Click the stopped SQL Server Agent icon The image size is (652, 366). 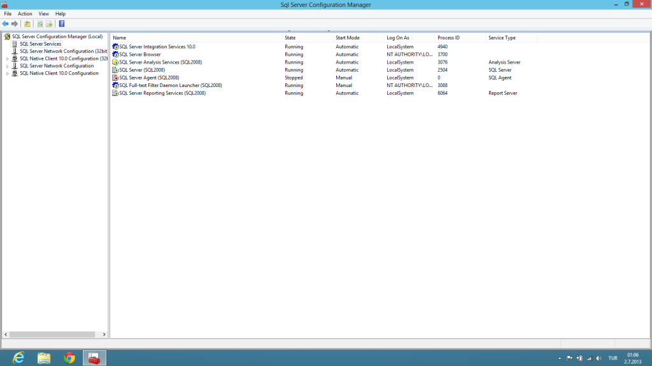pos(115,78)
